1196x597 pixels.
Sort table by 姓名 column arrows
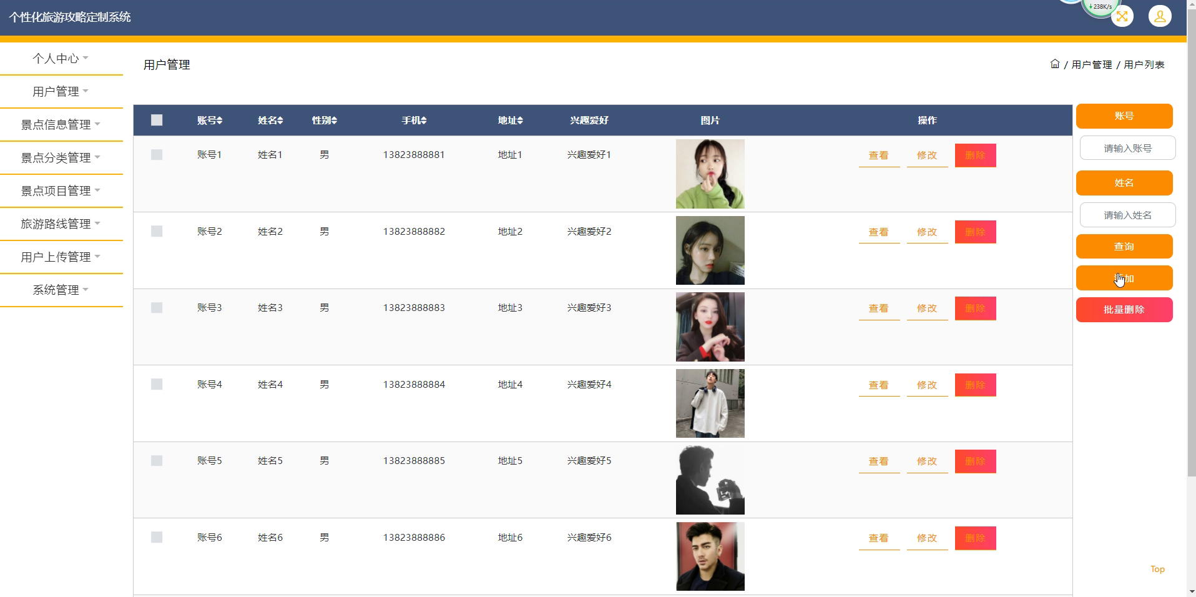coord(280,121)
